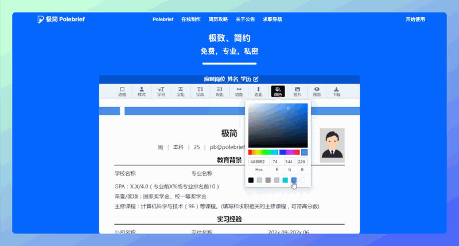Click the 开始使用 button

415,19
